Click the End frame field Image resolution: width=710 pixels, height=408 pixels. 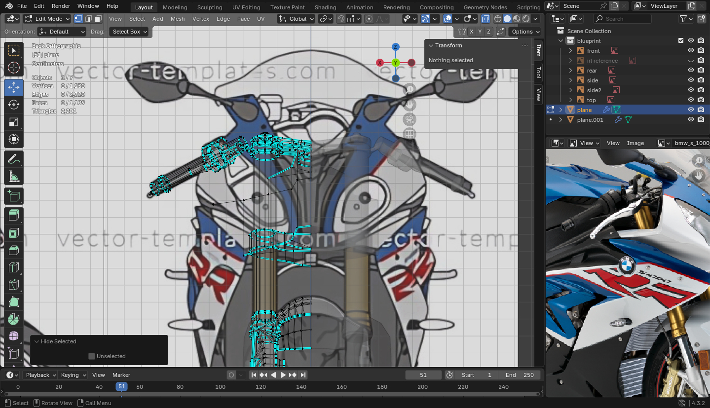[520, 375]
